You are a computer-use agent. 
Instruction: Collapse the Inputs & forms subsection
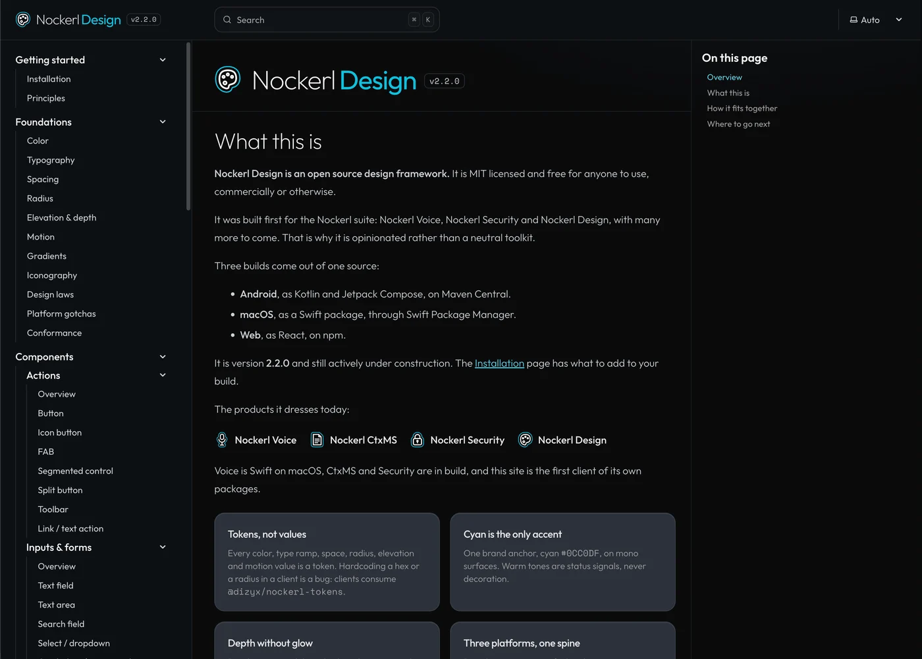pos(163,547)
